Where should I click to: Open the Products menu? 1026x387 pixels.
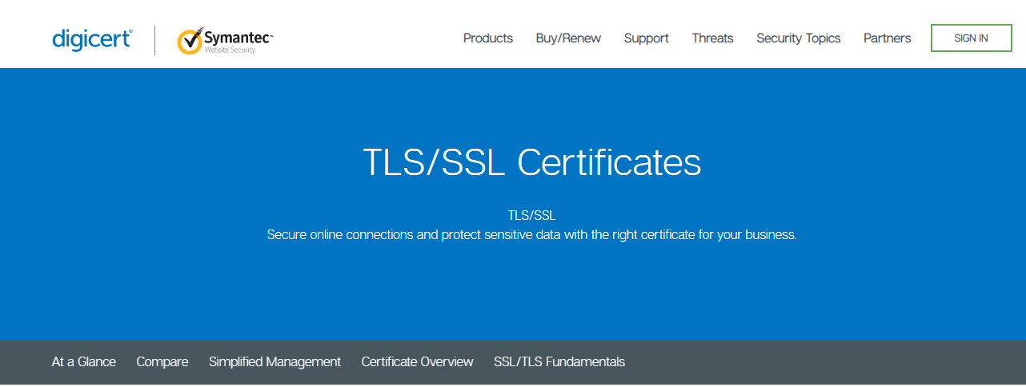488,38
